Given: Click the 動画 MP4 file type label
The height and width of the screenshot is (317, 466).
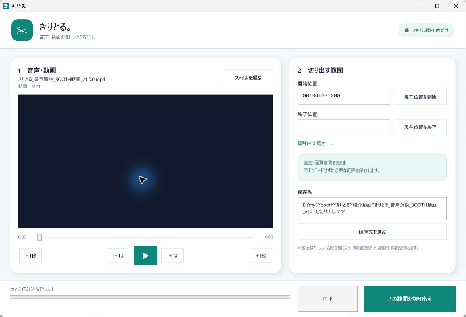Looking at the screenshot, I should click(29, 86).
